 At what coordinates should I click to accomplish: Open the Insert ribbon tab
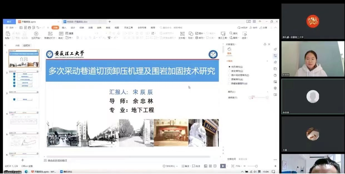pos(64,28)
